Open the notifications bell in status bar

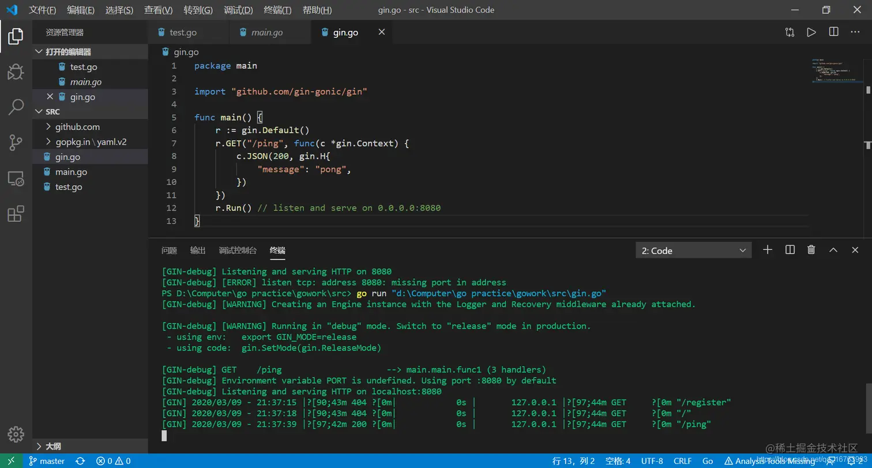[856, 461]
